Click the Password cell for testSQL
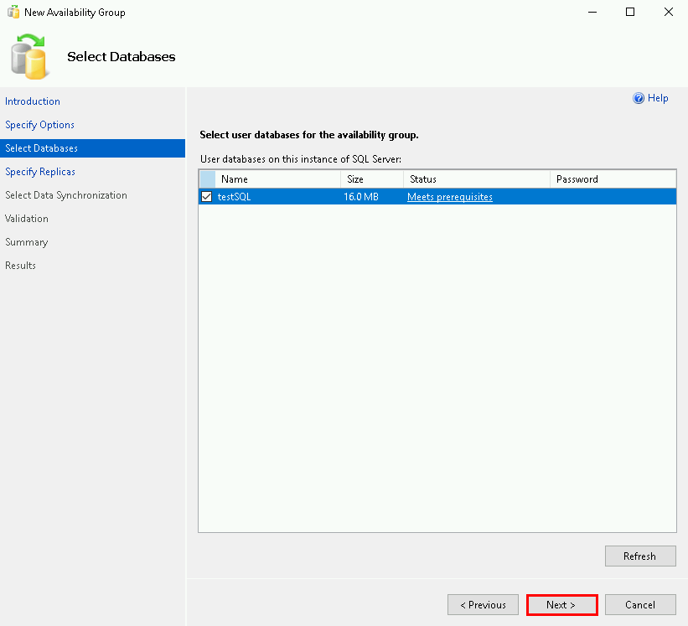The image size is (688, 626). (x=612, y=197)
